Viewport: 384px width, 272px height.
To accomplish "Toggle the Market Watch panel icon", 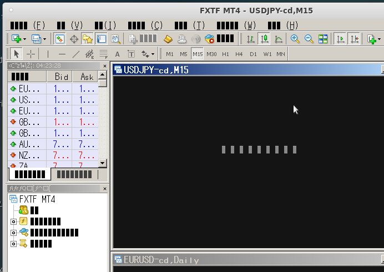I will pos(59,39).
